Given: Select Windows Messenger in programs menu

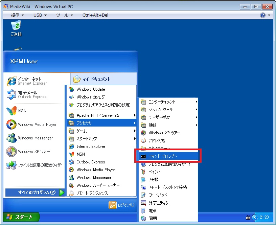Looking at the screenshot, I should pyautogui.click(x=101, y=178).
